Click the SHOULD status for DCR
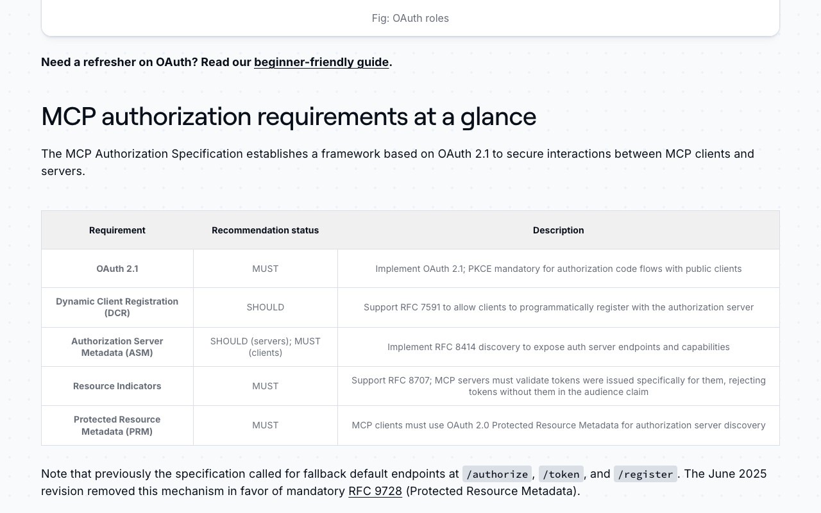The height and width of the screenshot is (513, 821). [x=266, y=307]
